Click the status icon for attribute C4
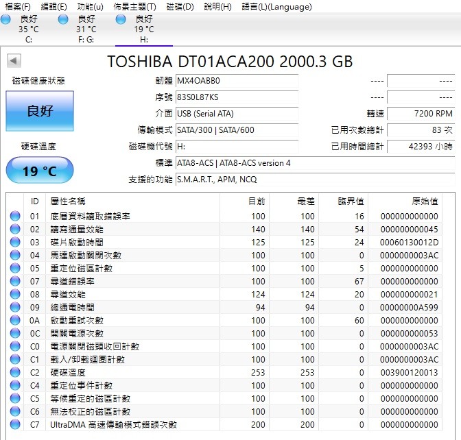Screen dimensions: 461x440 (15, 385)
